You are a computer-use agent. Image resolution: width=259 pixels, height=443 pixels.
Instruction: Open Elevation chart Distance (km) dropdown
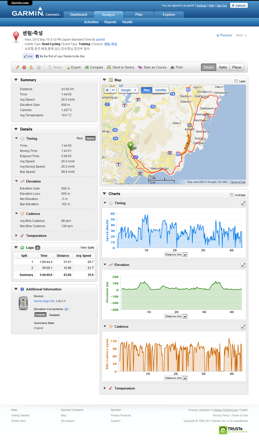[176, 317]
